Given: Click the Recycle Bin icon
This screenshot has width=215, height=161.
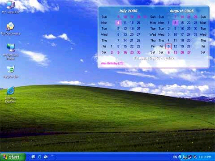Looking at the screenshot, I should pyautogui.click(x=11, y=72).
